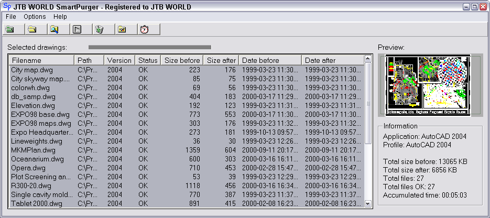This screenshot has width=490, height=218.
Task: Open the Help menu
Action: point(60,17)
